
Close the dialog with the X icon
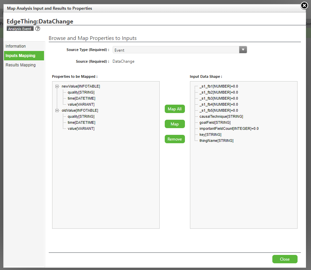pyautogui.click(x=304, y=6)
